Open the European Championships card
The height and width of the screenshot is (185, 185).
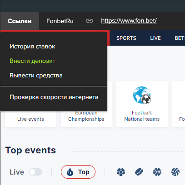(86, 116)
